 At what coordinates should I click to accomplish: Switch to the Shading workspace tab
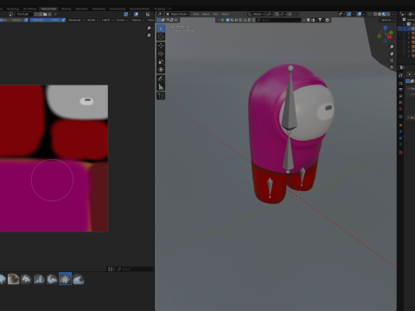click(x=66, y=9)
